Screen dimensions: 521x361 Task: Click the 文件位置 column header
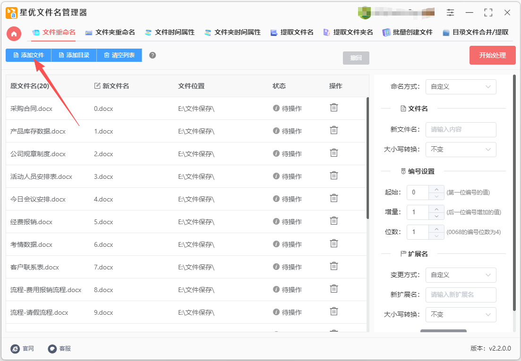pyautogui.click(x=191, y=86)
